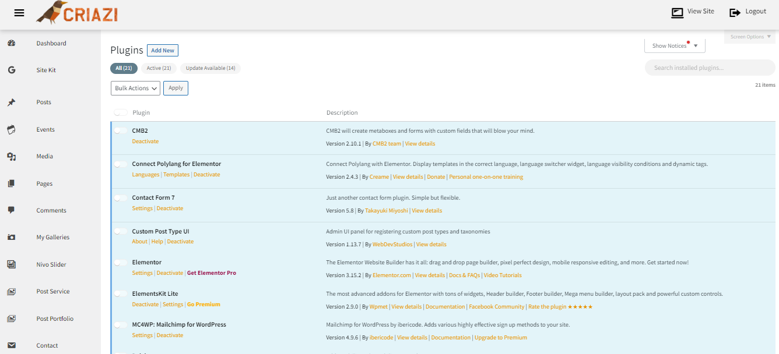779x354 pixels.
Task: Switch to Active (21) filter tab
Action: (x=159, y=69)
